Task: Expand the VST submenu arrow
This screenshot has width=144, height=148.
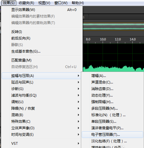Action: click(x=79, y=144)
